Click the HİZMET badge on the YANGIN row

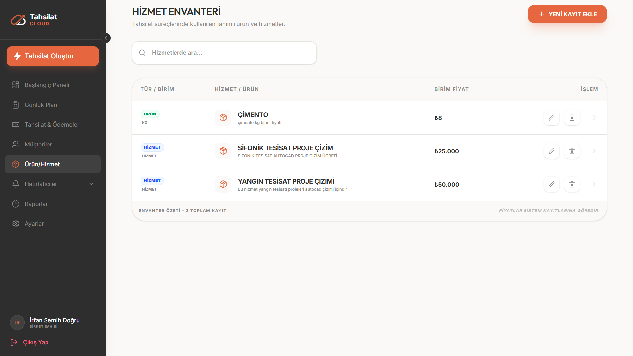pos(152,181)
